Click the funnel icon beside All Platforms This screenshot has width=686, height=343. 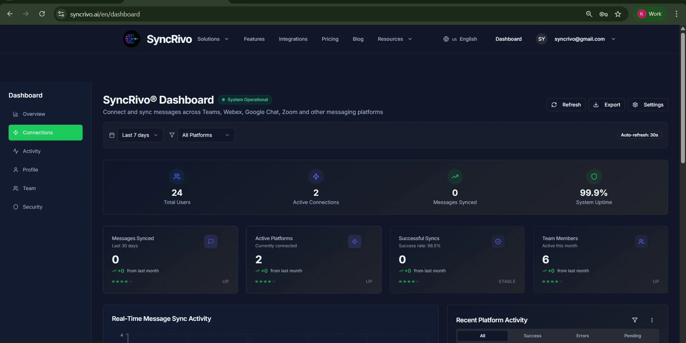point(172,135)
